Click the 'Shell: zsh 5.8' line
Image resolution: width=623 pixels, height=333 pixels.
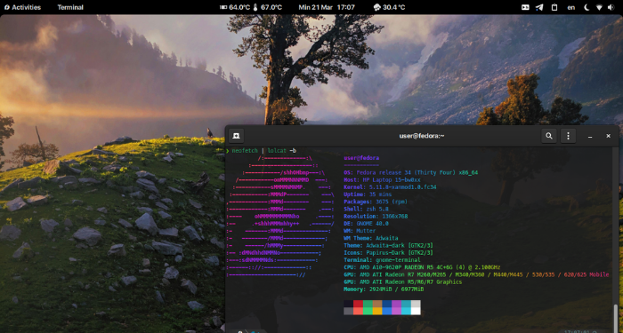[366, 209]
